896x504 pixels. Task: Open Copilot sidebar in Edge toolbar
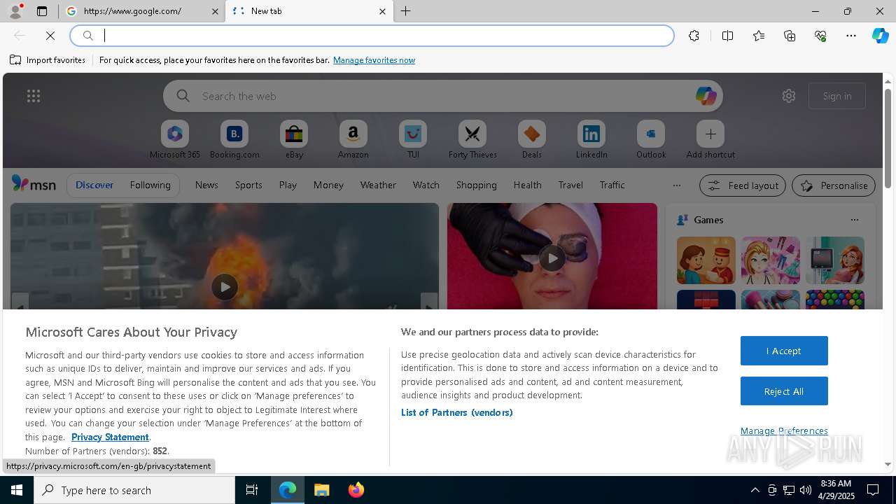pos(880,36)
